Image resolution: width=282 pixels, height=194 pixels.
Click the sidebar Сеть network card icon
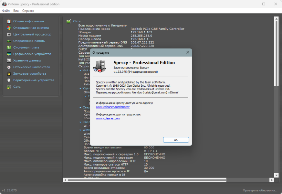[x=9, y=87]
